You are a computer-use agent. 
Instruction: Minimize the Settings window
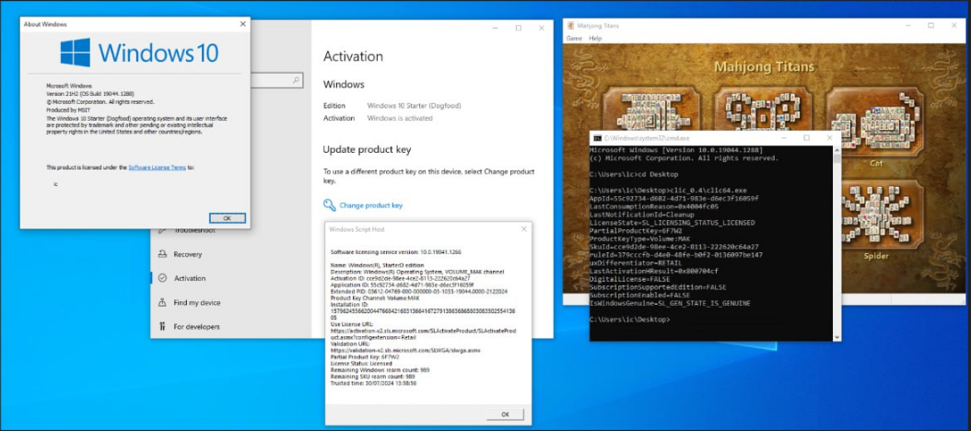tap(496, 28)
